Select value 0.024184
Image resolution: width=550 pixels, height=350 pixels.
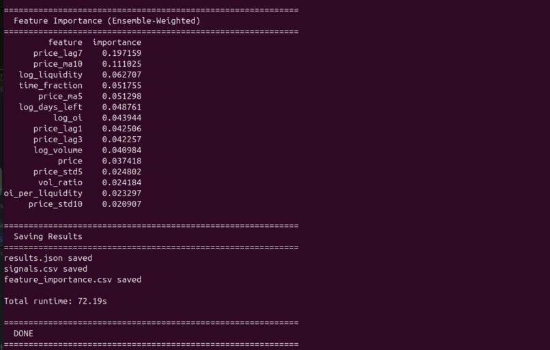coord(121,182)
